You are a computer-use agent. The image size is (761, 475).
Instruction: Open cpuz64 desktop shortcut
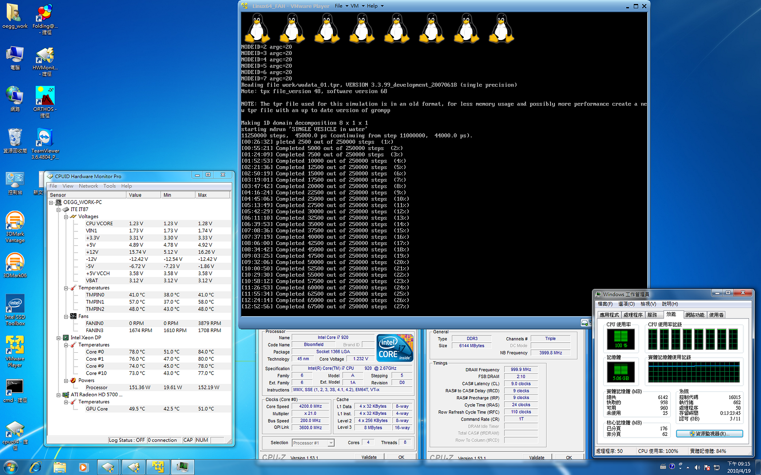[x=15, y=435]
